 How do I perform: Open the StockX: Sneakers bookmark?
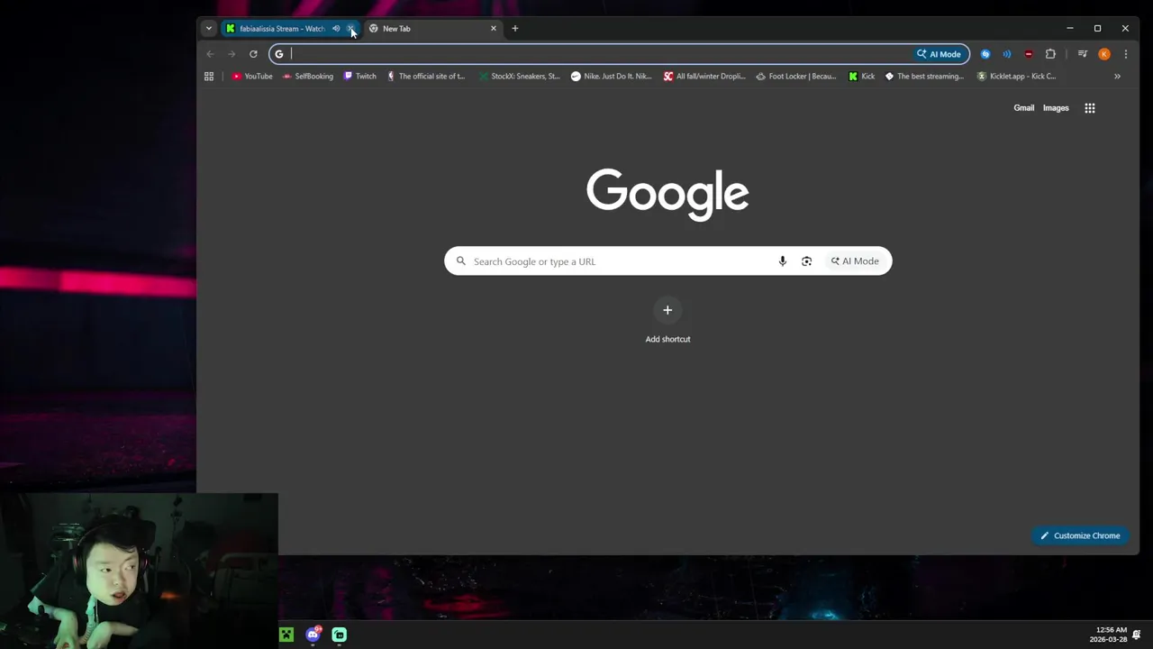click(x=520, y=77)
